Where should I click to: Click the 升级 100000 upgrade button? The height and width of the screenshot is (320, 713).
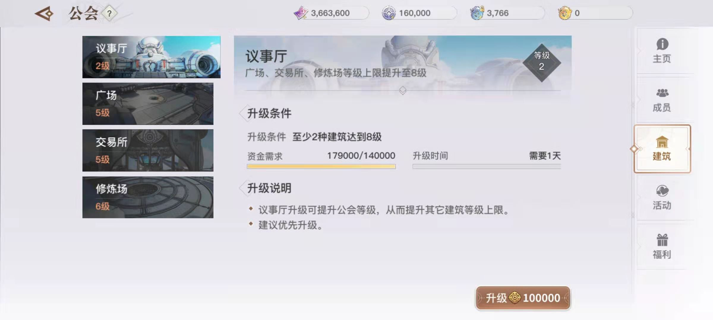tap(523, 298)
